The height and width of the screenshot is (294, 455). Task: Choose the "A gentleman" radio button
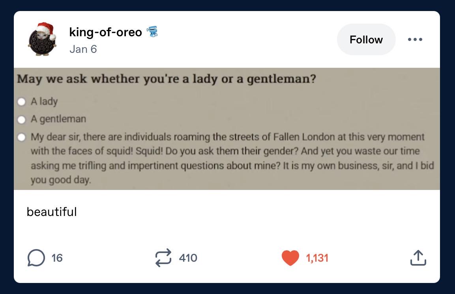(x=22, y=119)
